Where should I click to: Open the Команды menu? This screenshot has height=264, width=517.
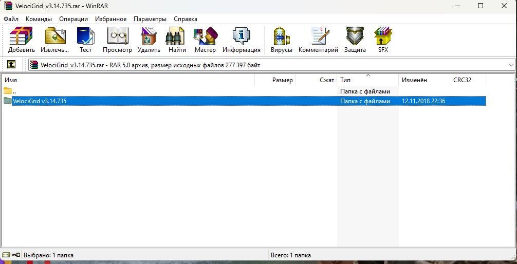point(39,19)
